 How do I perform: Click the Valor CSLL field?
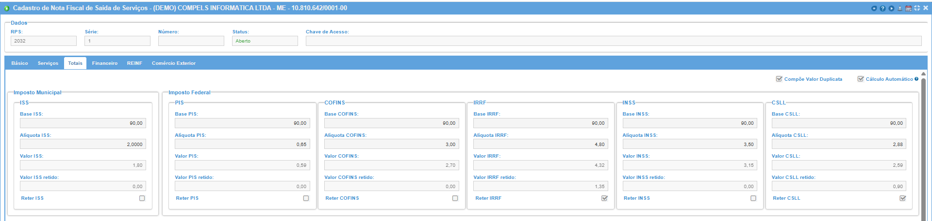839,165
